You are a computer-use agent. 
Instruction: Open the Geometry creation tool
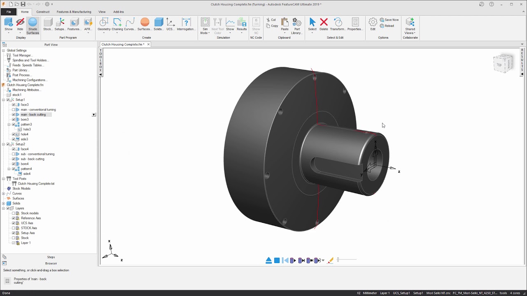104,25
